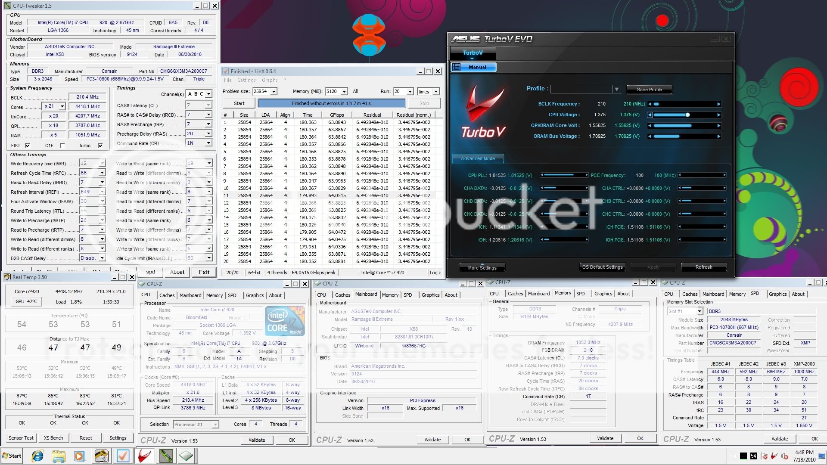Open Slot #1 dropdown in CPU-Z SPD
Screen dimensions: 827x465
(700, 311)
